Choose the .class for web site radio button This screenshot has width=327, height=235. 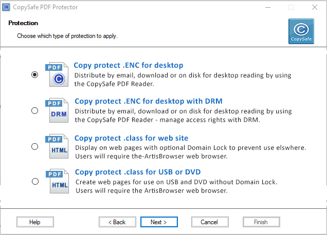(x=35, y=147)
